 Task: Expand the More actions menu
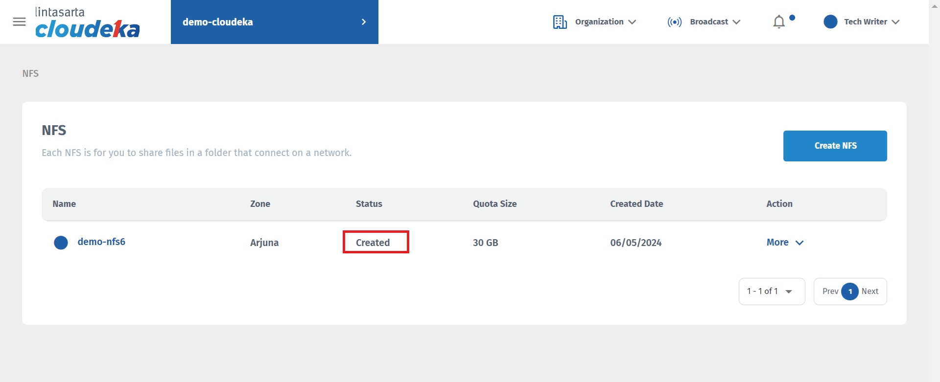785,243
